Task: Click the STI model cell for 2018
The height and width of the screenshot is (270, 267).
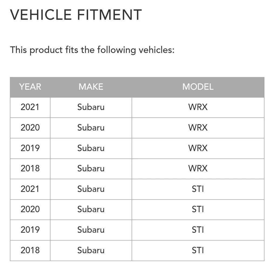Action: pos(198,250)
